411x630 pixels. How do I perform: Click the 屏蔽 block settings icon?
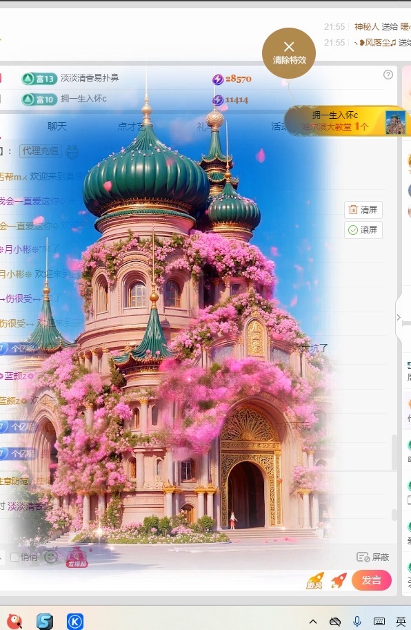pyautogui.click(x=363, y=557)
